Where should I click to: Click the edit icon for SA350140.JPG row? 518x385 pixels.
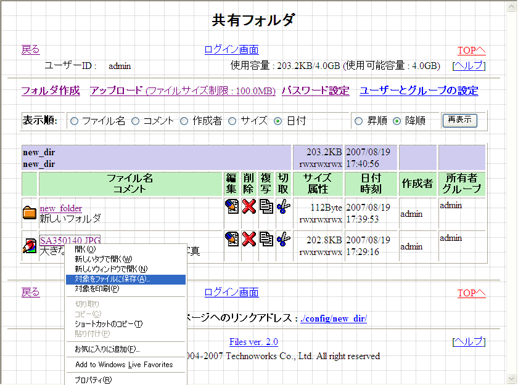tap(232, 239)
